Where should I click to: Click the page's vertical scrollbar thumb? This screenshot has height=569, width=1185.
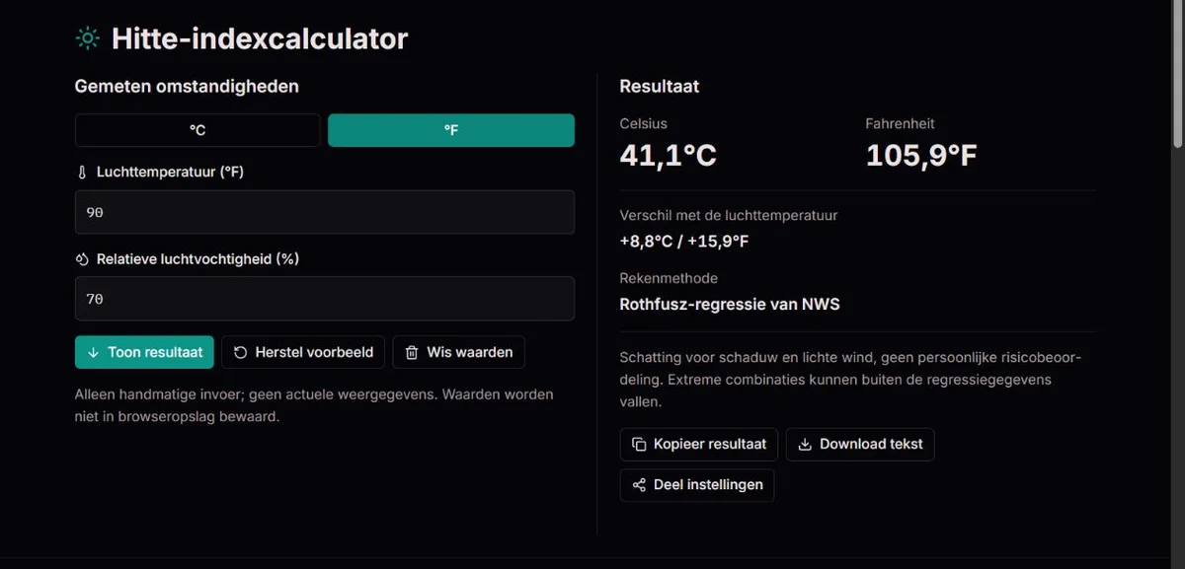click(x=1178, y=74)
